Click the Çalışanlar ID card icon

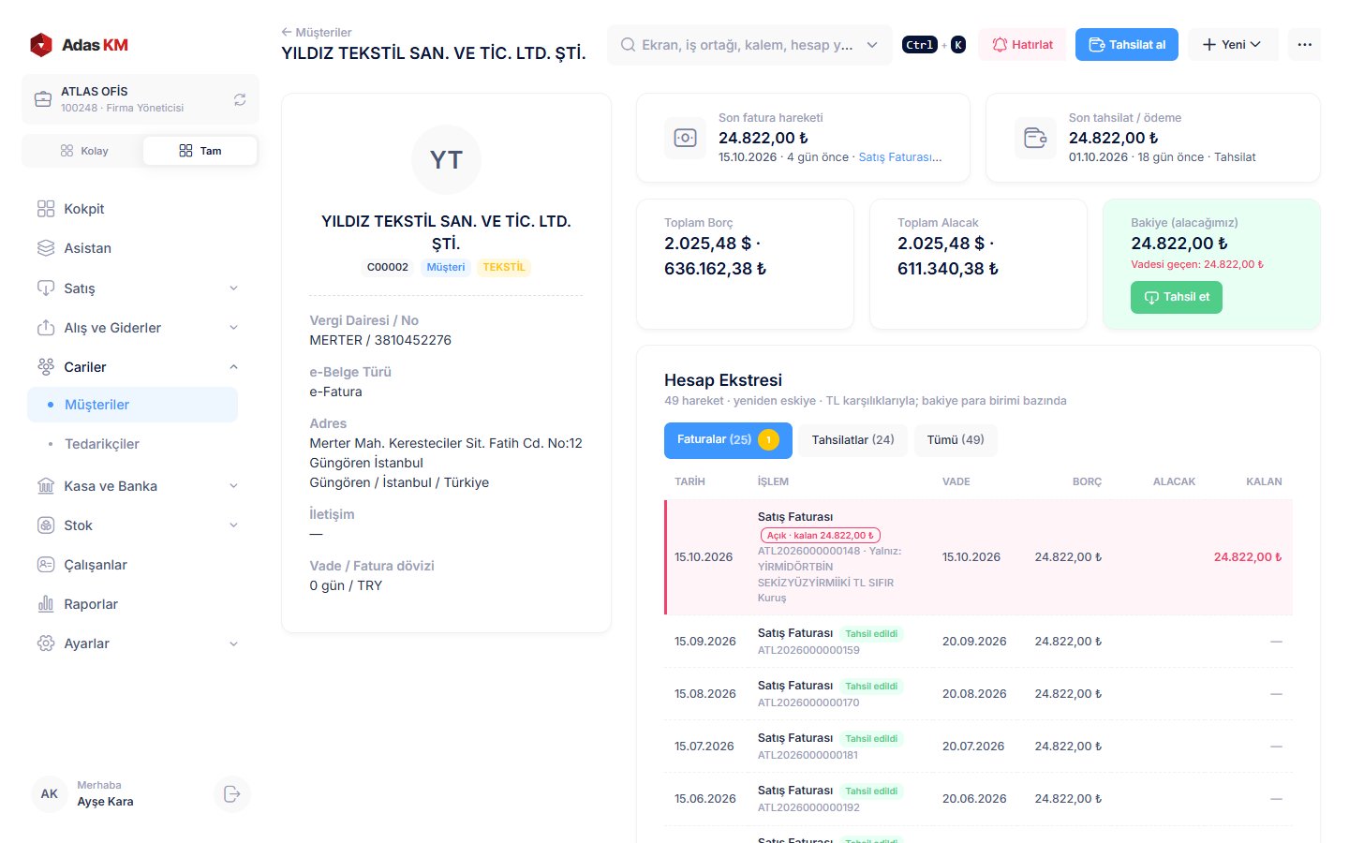[x=46, y=565]
